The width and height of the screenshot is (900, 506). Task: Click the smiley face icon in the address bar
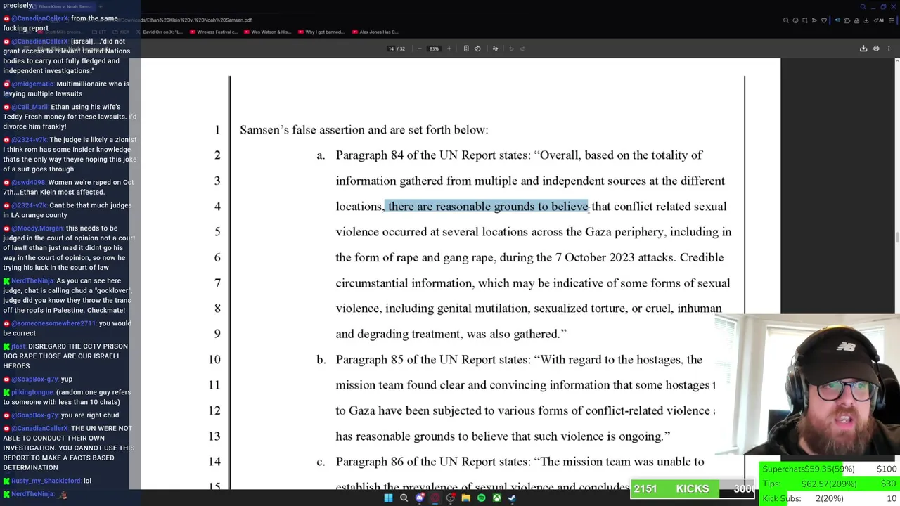795,20
